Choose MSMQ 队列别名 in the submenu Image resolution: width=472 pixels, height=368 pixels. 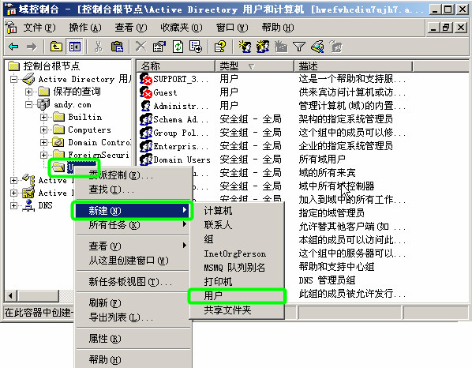pos(237,268)
